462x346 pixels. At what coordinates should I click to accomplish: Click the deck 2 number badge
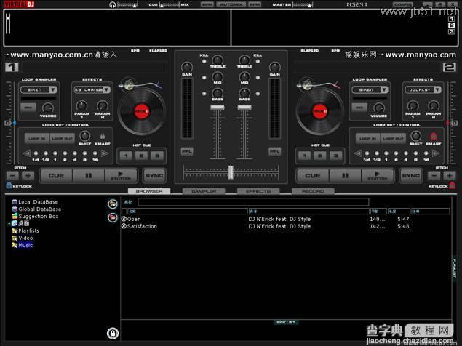click(x=450, y=67)
